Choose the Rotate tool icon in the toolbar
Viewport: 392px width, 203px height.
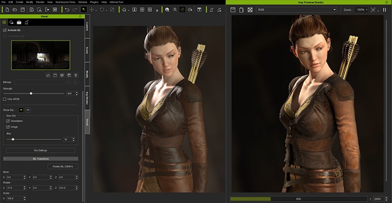pyautogui.click(x=102, y=10)
